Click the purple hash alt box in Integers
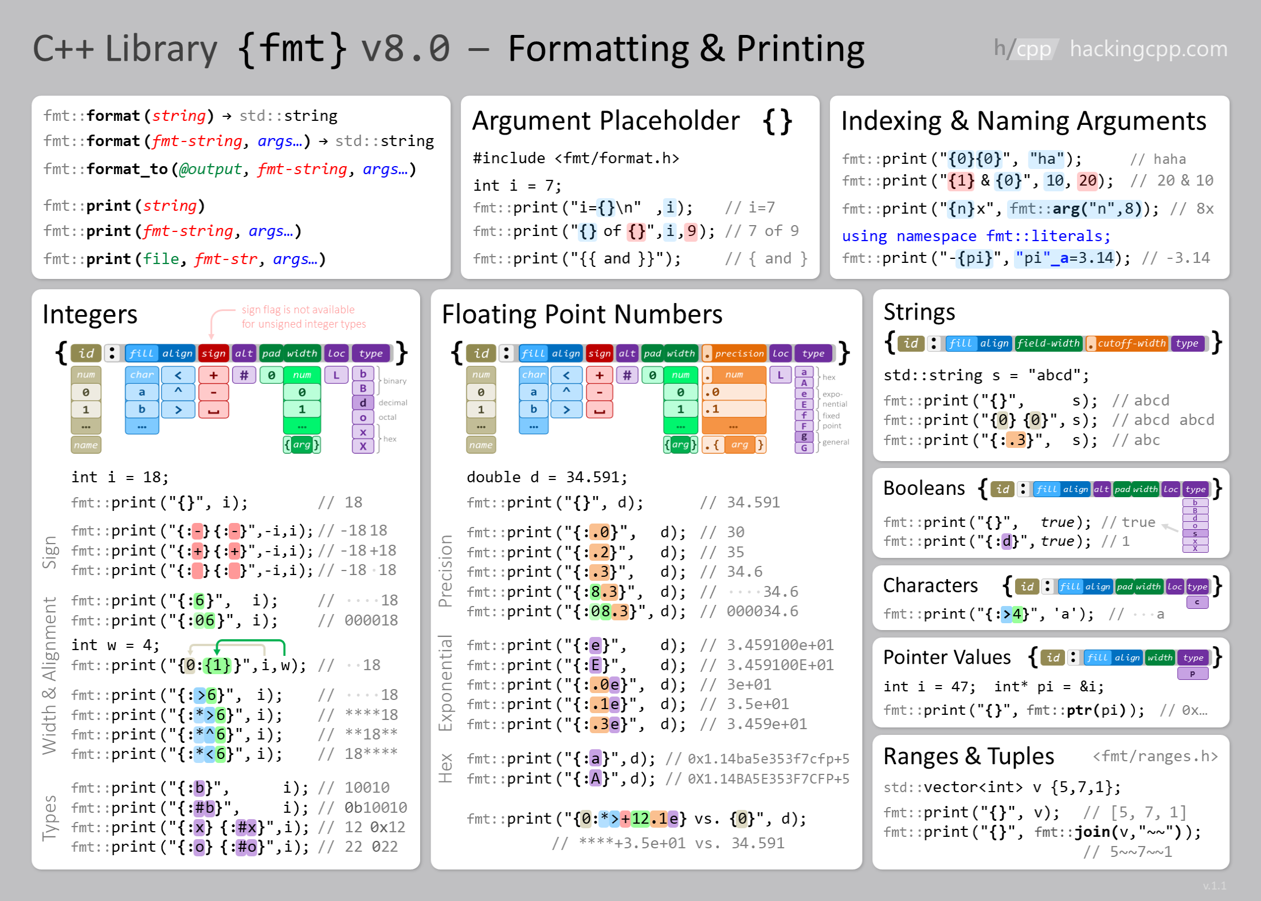Viewport: 1261px width, 901px height. tap(244, 375)
